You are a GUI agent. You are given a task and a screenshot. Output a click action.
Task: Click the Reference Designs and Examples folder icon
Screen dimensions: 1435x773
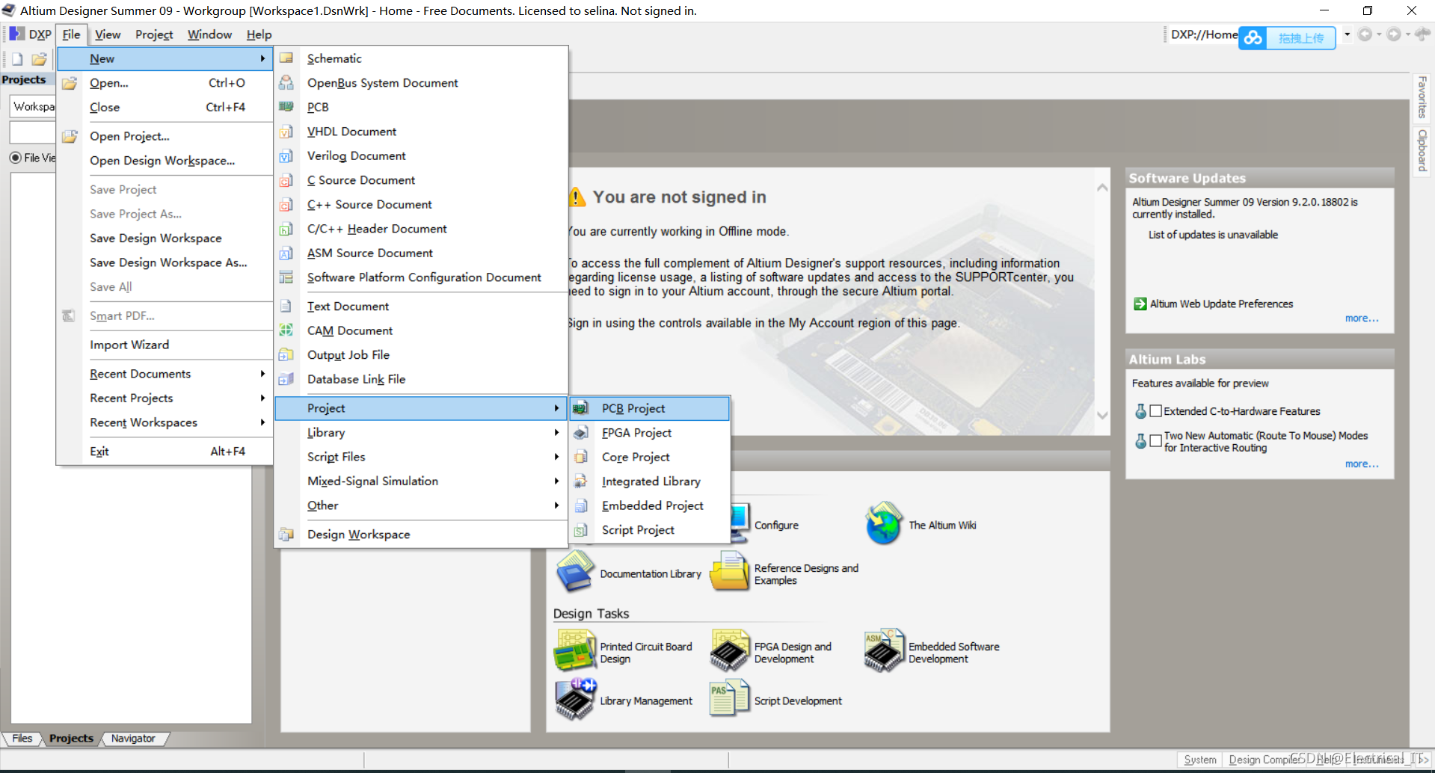729,572
